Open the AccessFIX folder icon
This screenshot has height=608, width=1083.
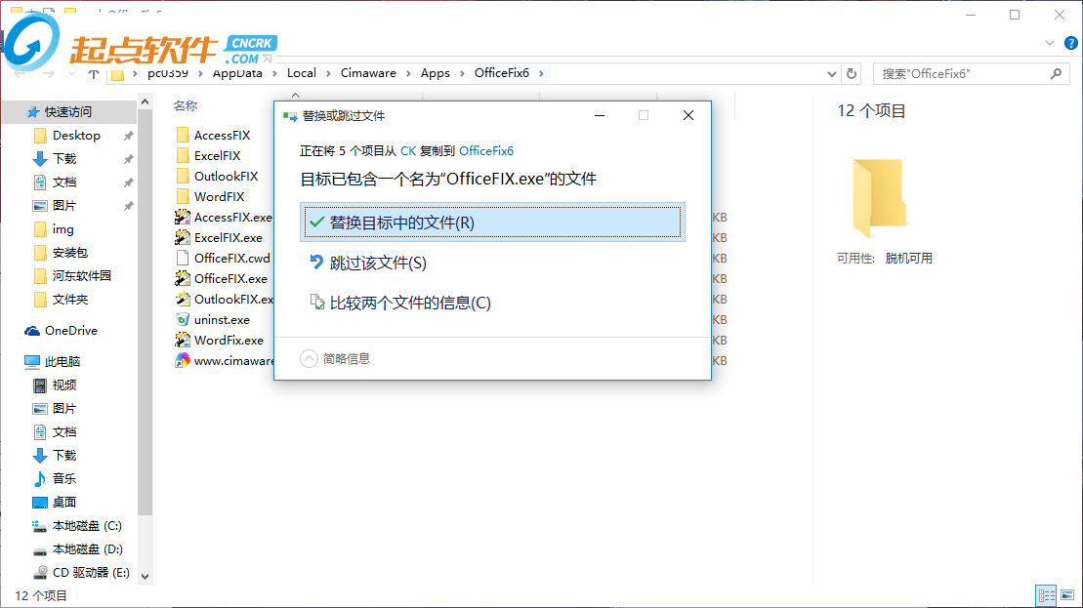point(183,136)
